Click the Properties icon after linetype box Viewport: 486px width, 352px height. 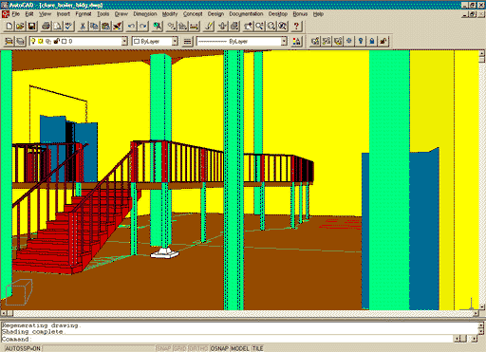(x=297, y=41)
